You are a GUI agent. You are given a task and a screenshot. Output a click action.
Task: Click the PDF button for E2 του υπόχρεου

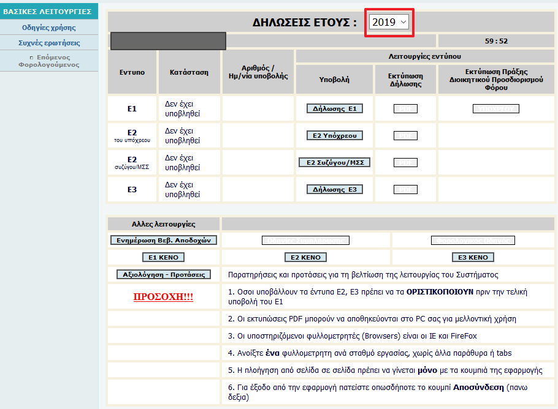tap(405, 136)
